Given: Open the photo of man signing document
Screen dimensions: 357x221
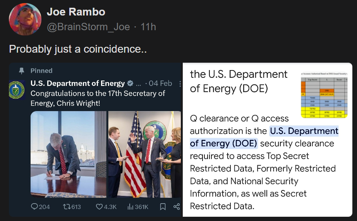Looking at the screenshot, I should click(x=68, y=154).
